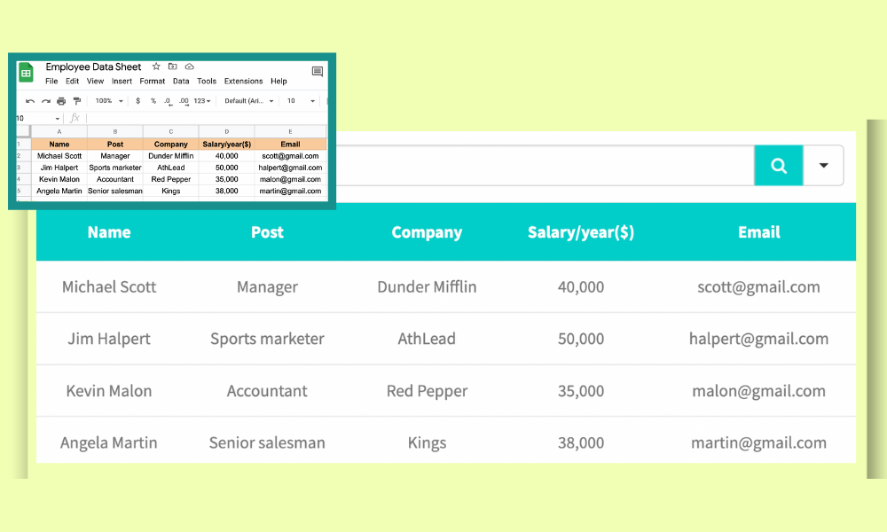887x532 pixels.
Task: Open the Tools menu
Action: point(207,82)
